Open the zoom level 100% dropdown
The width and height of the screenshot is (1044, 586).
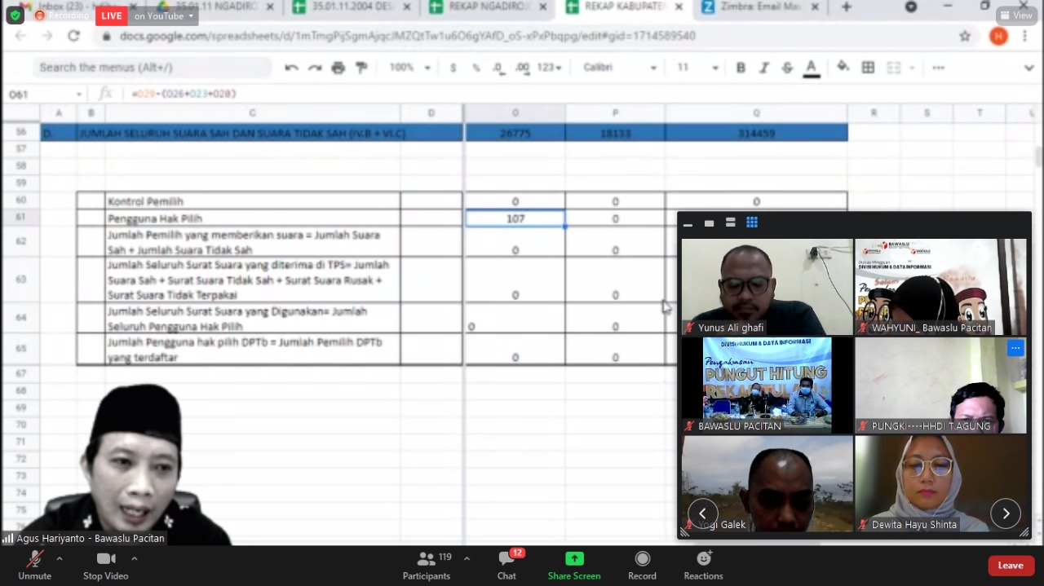(x=409, y=68)
